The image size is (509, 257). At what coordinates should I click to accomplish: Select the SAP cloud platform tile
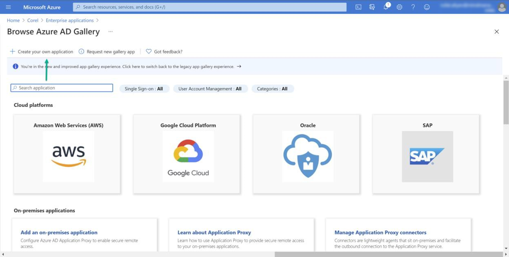point(426,154)
